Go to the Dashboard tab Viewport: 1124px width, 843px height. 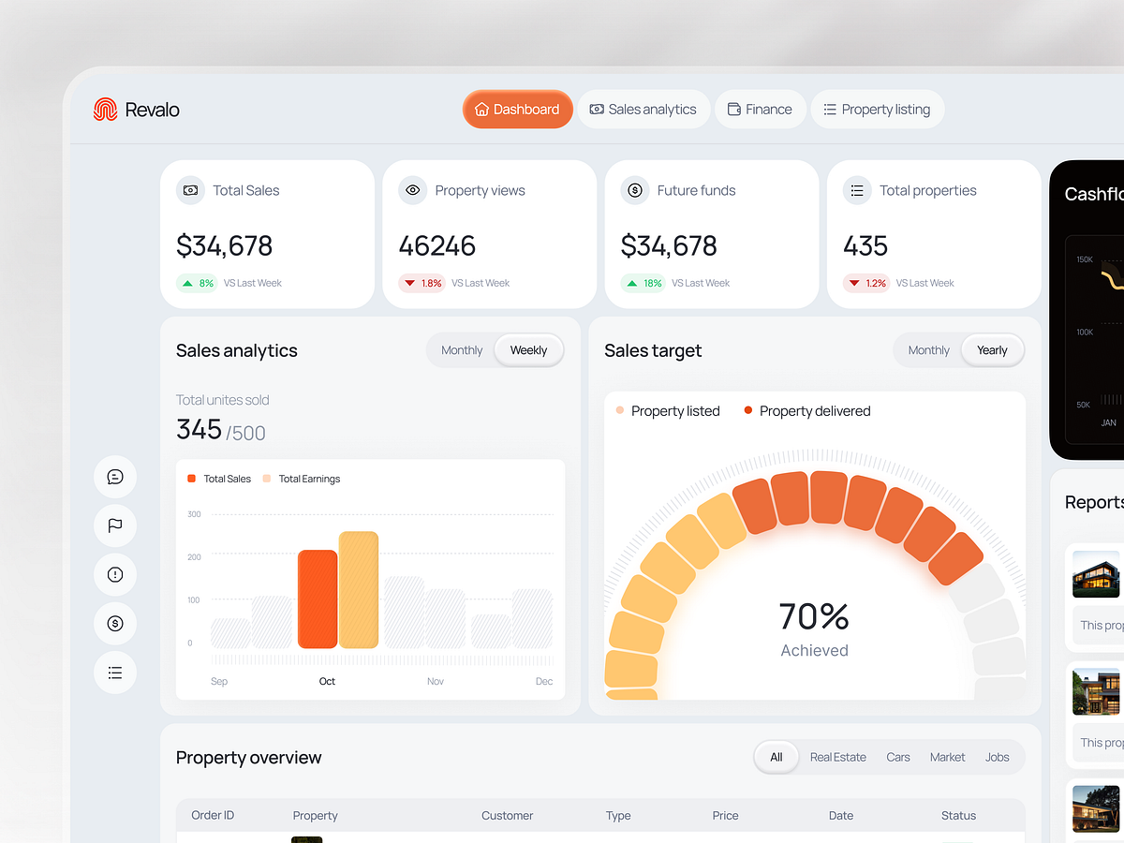point(517,110)
